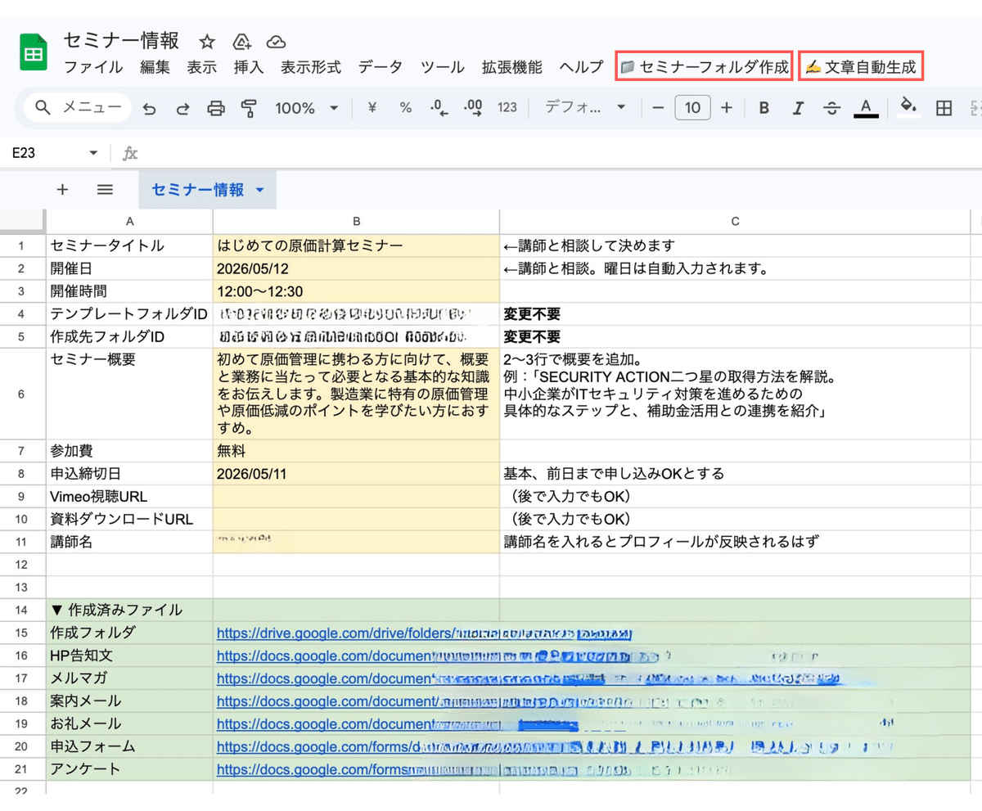Toggle italic formatting
The width and height of the screenshot is (982, 811).
click(x=798, y=108)
